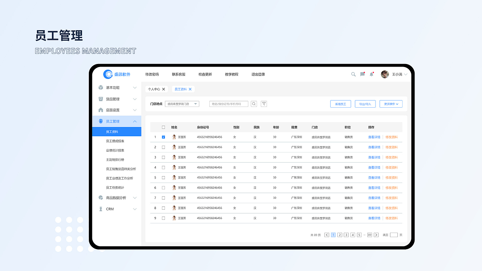The height and width of the screenshot is (271, 482).
Task: Click 退出登录 in the top menu
Action: [258, 75]
